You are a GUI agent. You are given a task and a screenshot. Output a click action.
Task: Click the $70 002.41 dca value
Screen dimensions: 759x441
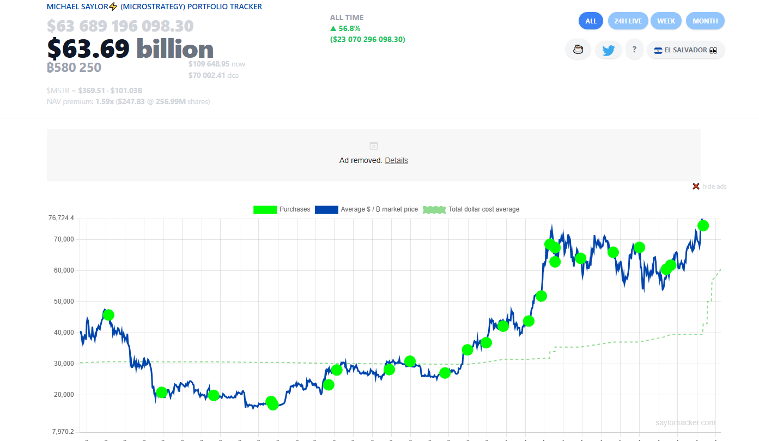(214, 75)
